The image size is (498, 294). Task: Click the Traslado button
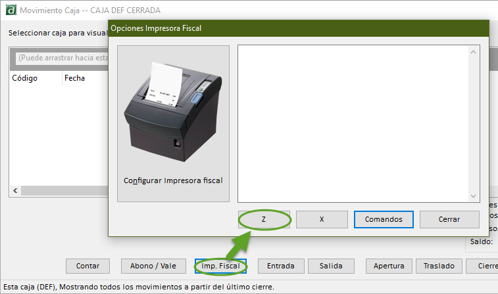(x=438, y=266)
